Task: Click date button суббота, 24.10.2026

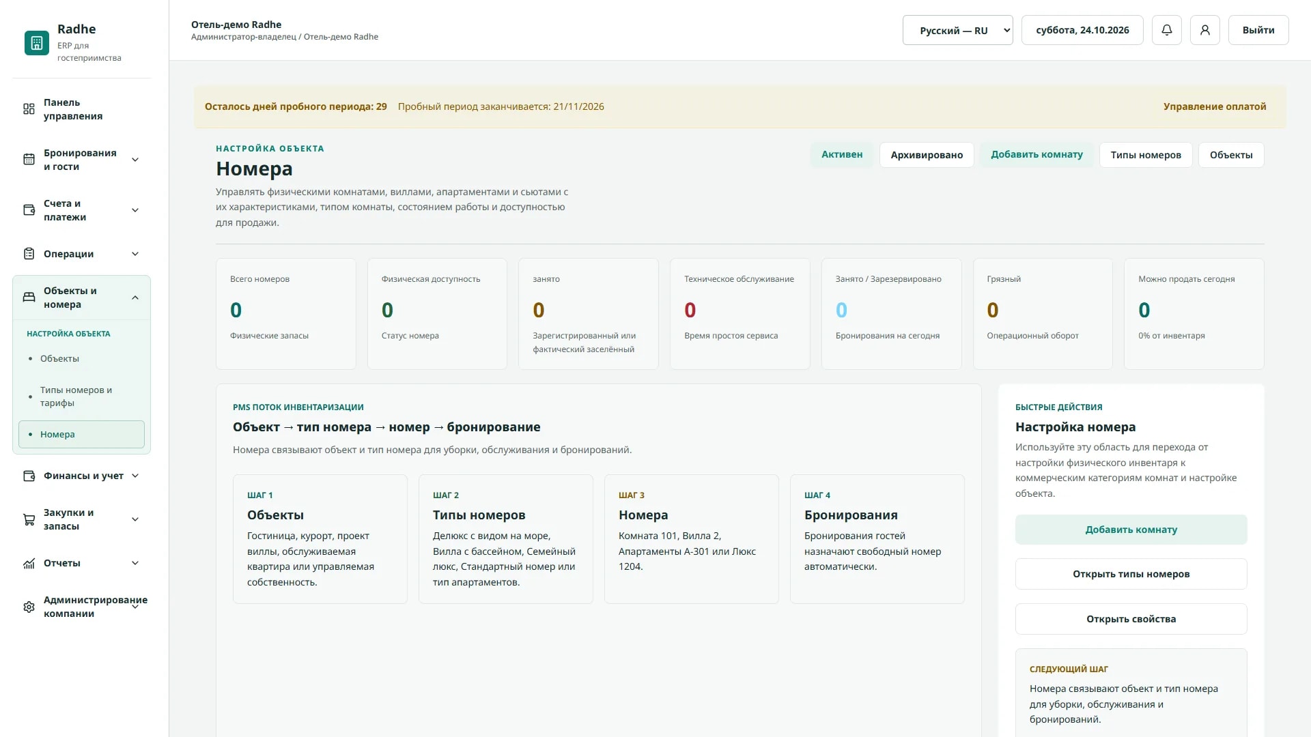Action: 1082,30
